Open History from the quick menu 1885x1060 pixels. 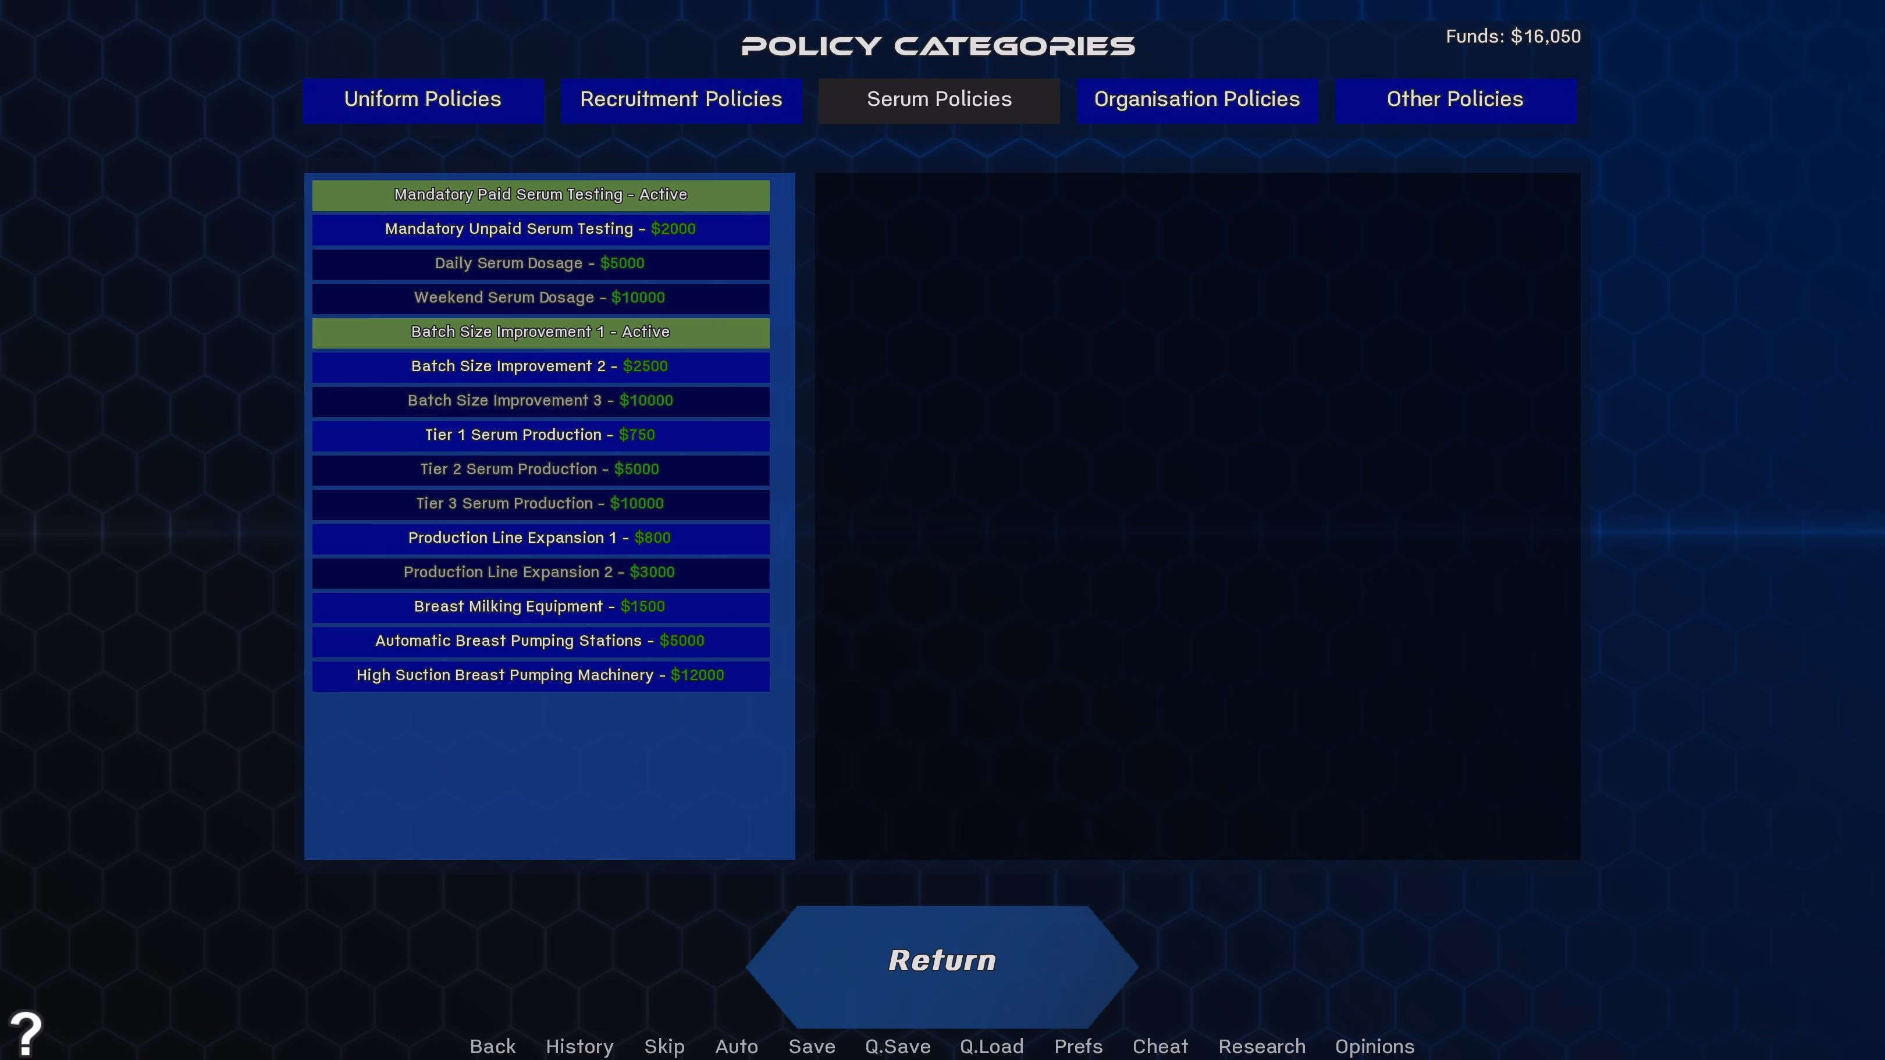[x=579, y=1047]
